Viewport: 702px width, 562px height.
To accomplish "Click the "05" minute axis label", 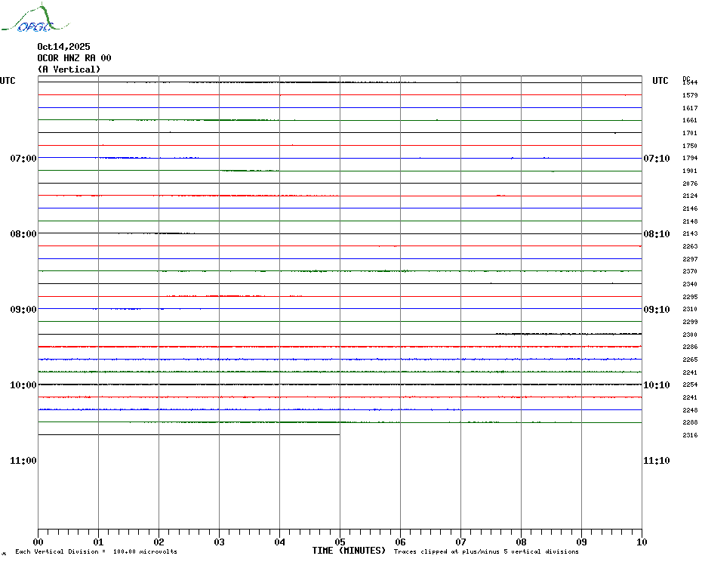I will [x=340, y=542].
